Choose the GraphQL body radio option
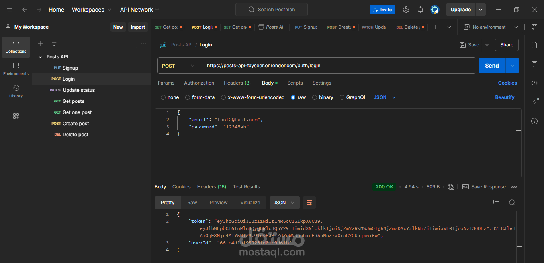544x263 pixels. pos(342,97)
